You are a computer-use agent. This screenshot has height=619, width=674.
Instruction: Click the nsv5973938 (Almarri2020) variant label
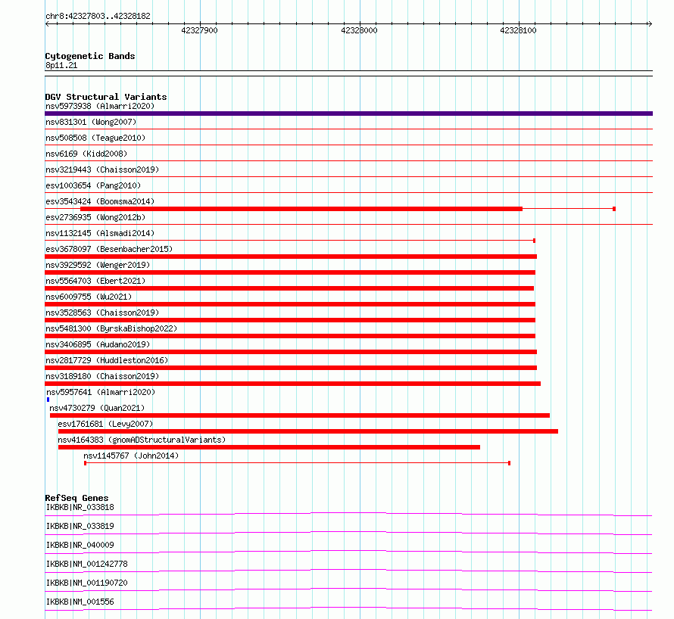click(100, 106)
